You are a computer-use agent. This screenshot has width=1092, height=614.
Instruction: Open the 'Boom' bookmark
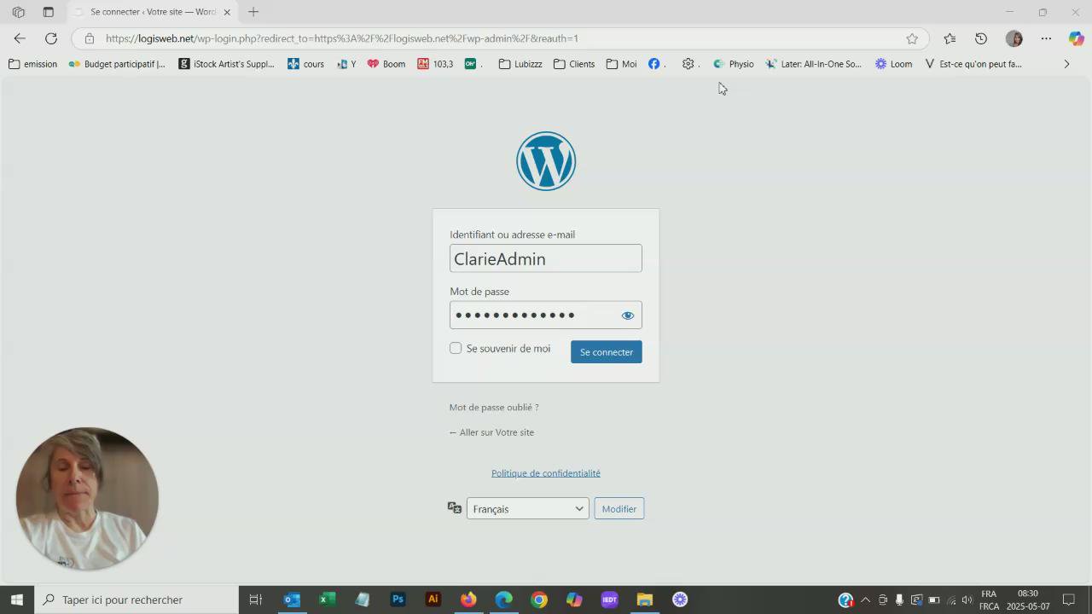point(386,64)
